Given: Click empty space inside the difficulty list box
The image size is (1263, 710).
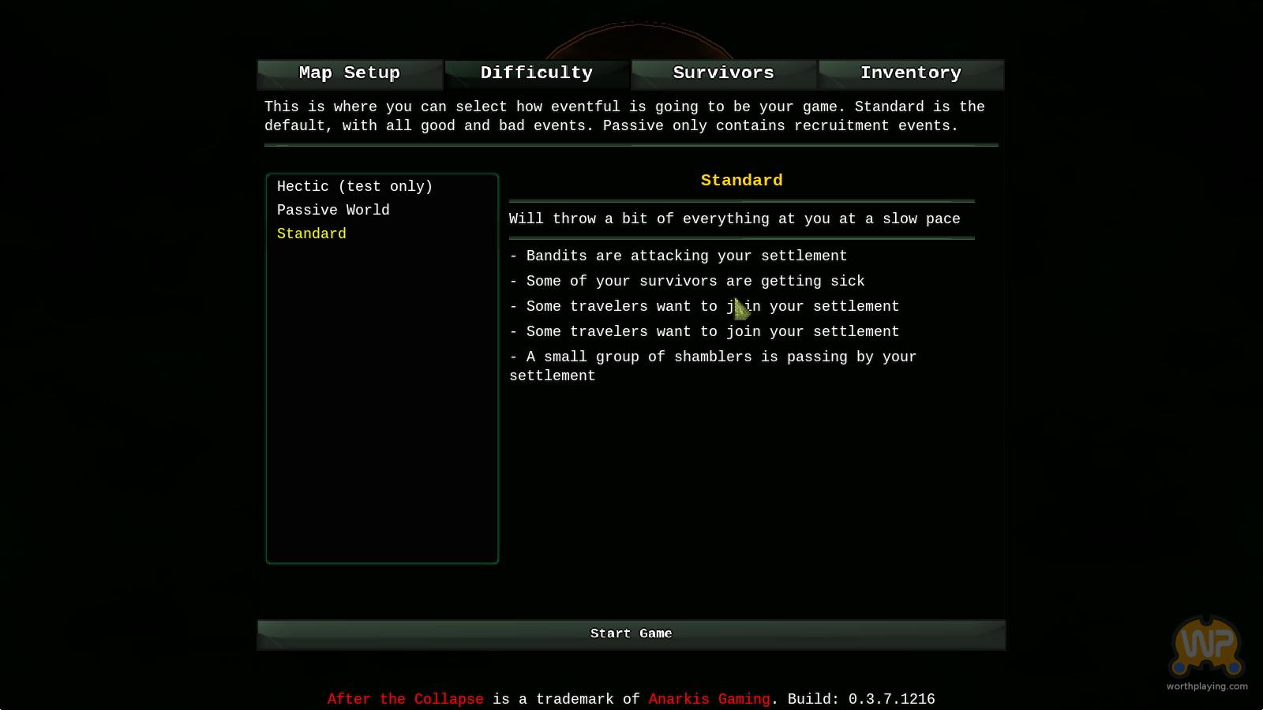Looking at the screenshot, I should click(x=382, y=410).
